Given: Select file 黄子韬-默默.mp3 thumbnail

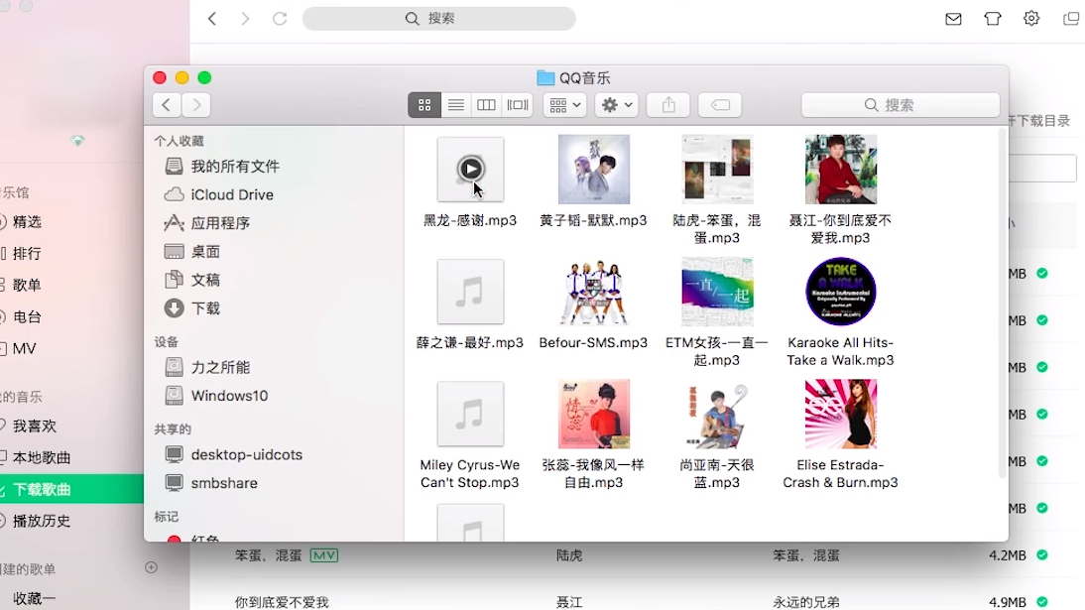Looking at the screenshot, I should pyautogui.click(x=594, y=169).
